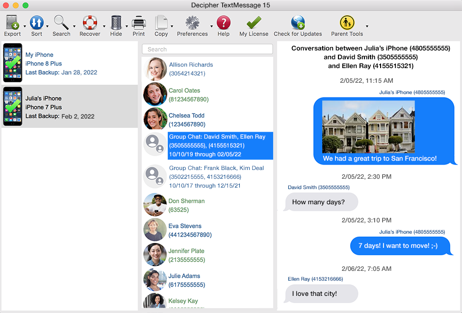462x313 pixels.
Task: Click the Copy icon
Action: pos(162,22)
